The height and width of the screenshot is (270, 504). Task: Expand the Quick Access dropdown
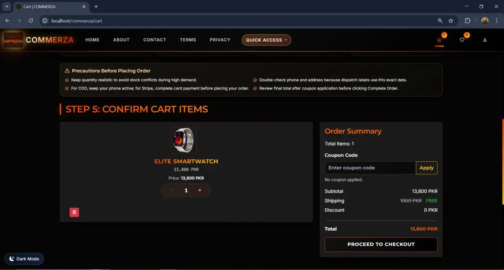tap(266, 40)
